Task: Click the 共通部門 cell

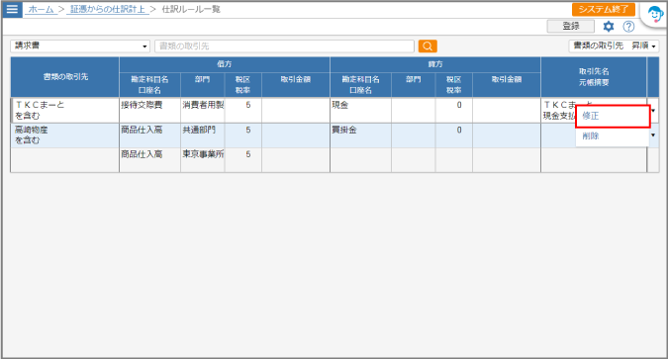Action: (x=203, y=135)
